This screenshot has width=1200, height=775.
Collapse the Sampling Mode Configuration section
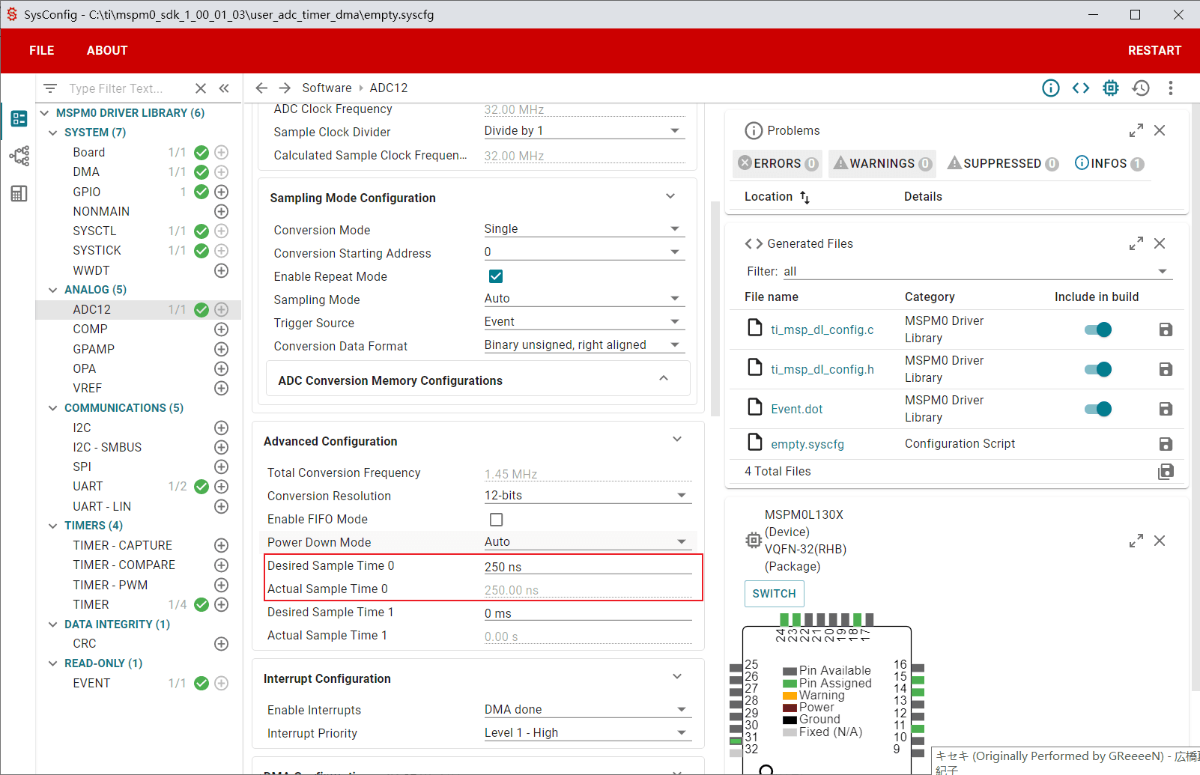click(x=670, y=196)
